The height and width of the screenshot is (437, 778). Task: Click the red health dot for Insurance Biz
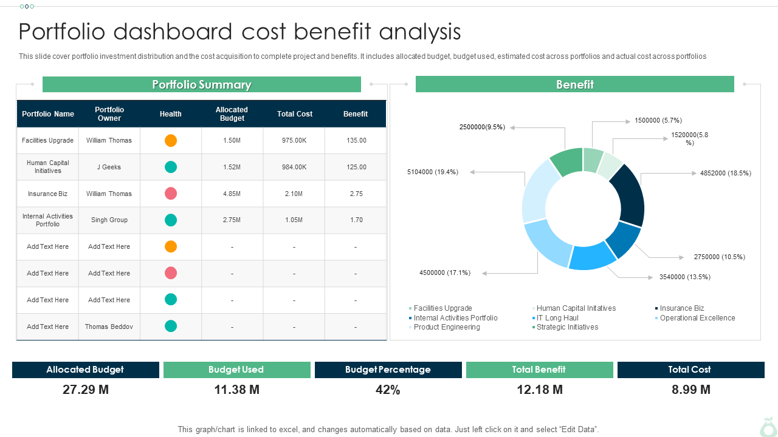(171, 194)
